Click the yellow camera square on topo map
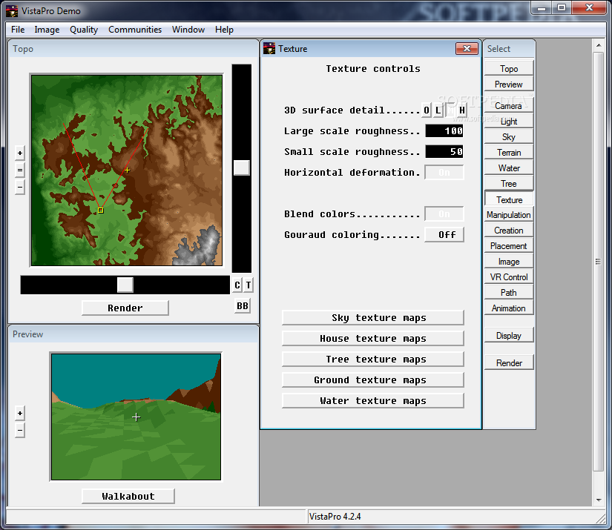Image resolution: width=612 pixels, height=530 pixels. pos(101,211)
